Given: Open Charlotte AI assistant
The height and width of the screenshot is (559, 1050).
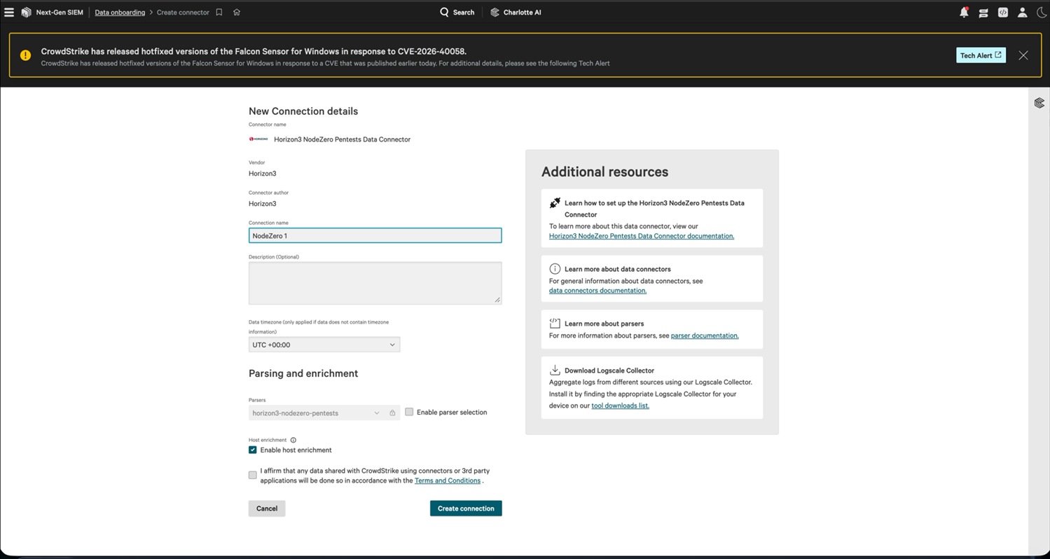Looking at the screenshot, I should click(516, 13).
